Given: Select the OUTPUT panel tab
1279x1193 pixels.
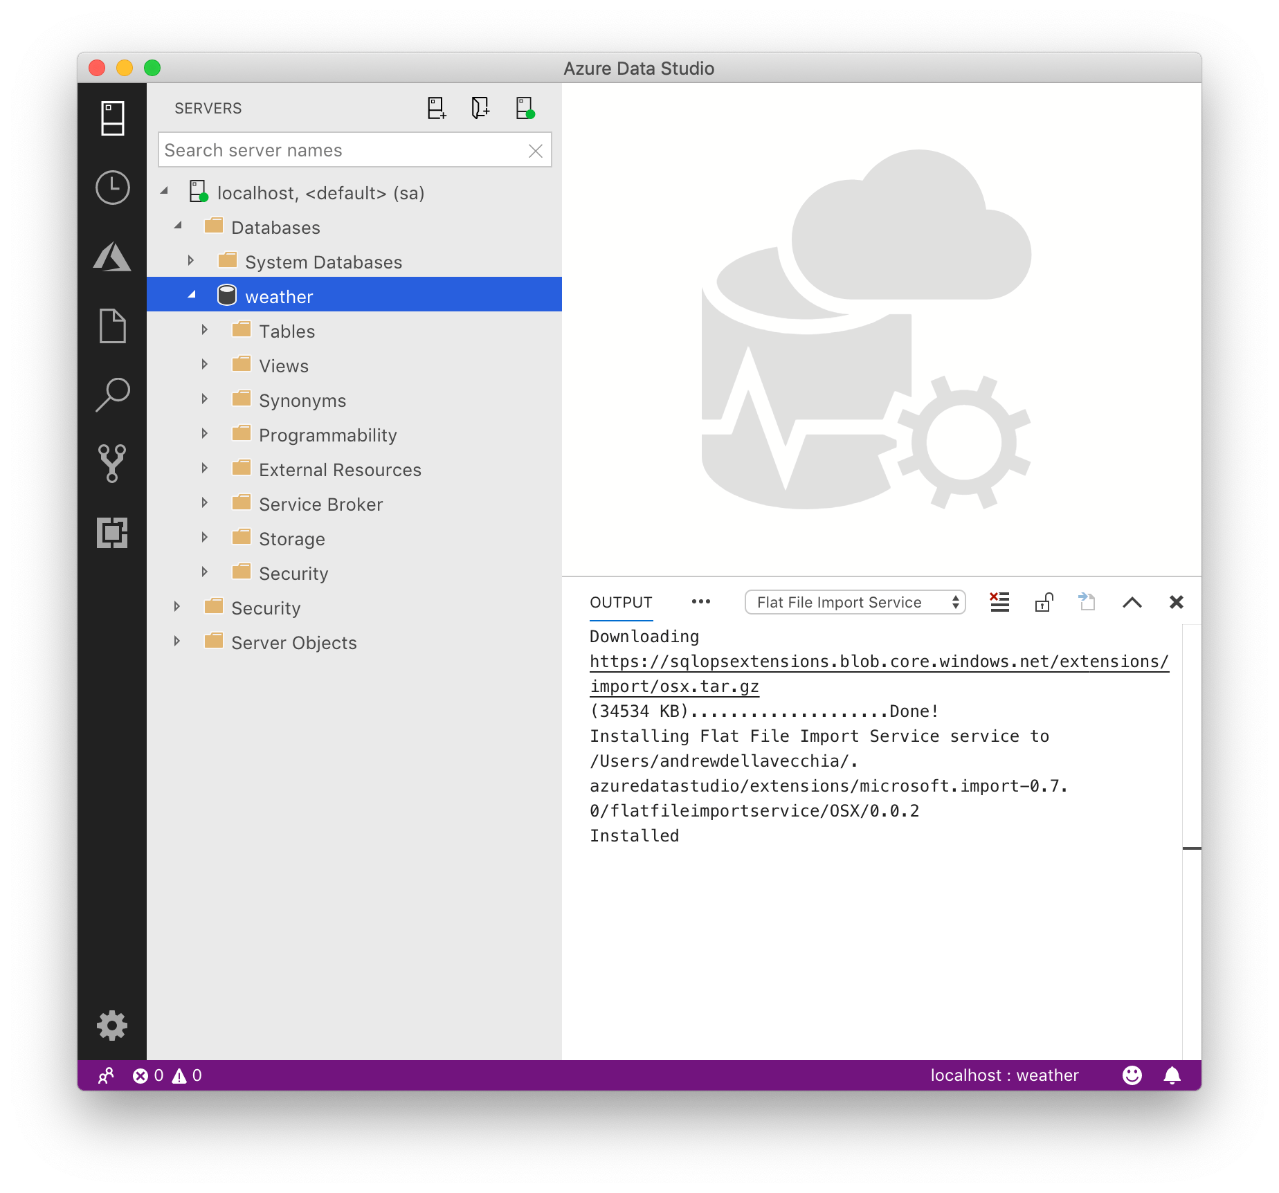Looking at the screenshot, I should point(621,602).
